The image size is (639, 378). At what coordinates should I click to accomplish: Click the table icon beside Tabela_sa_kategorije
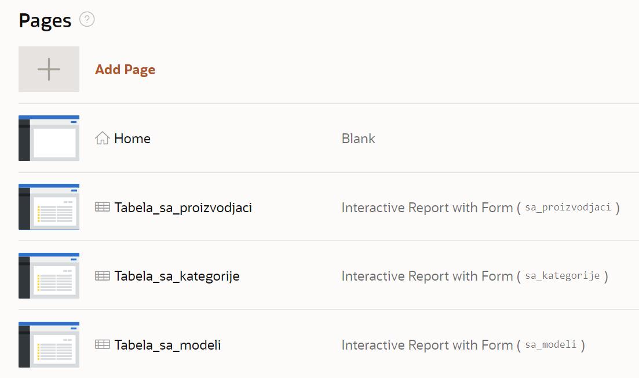[103, 276]
